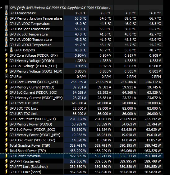Expand the GPU Hotspots sensor group

(x=6, y=50)
